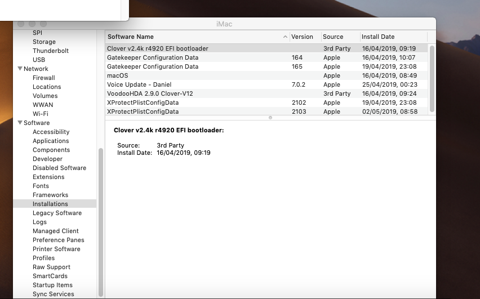480x299 pixels.
Task: Select SPI in the sidebar
Action: coord(37,33)
